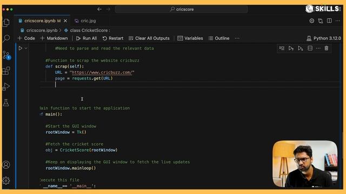Select the Python 3.12.0 kernel picker
346x194 pixels.
point(324,38)
